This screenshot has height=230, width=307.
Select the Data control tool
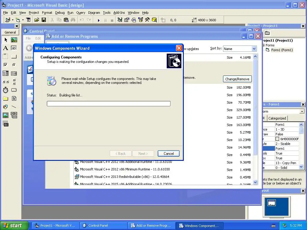pos(14,115)
